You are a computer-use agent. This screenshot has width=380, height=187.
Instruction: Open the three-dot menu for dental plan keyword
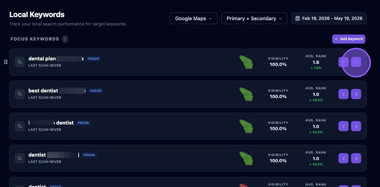[343, 62]
